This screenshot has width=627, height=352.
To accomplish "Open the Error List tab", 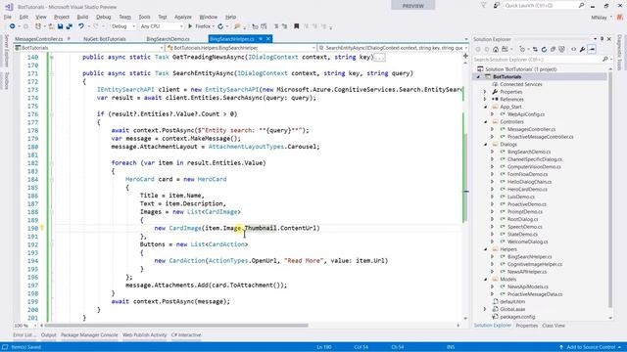I will 24,335.
